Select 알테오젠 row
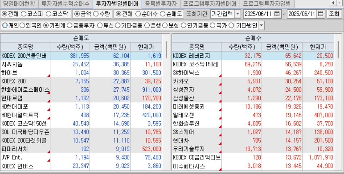Image resolution: width=344 pixels, height=174 pixels. (x=253, y=115)
